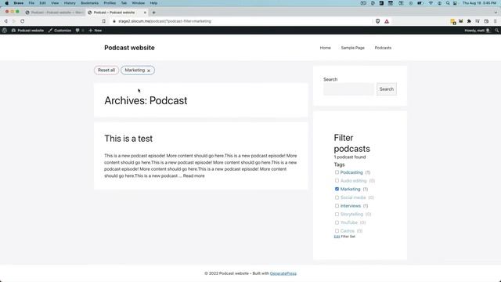Check the Storytelling tag checkbox
This screenshot has width=501, height=282.
337,214
